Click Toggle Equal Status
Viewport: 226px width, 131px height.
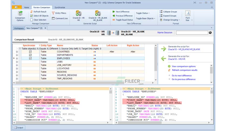123,20
